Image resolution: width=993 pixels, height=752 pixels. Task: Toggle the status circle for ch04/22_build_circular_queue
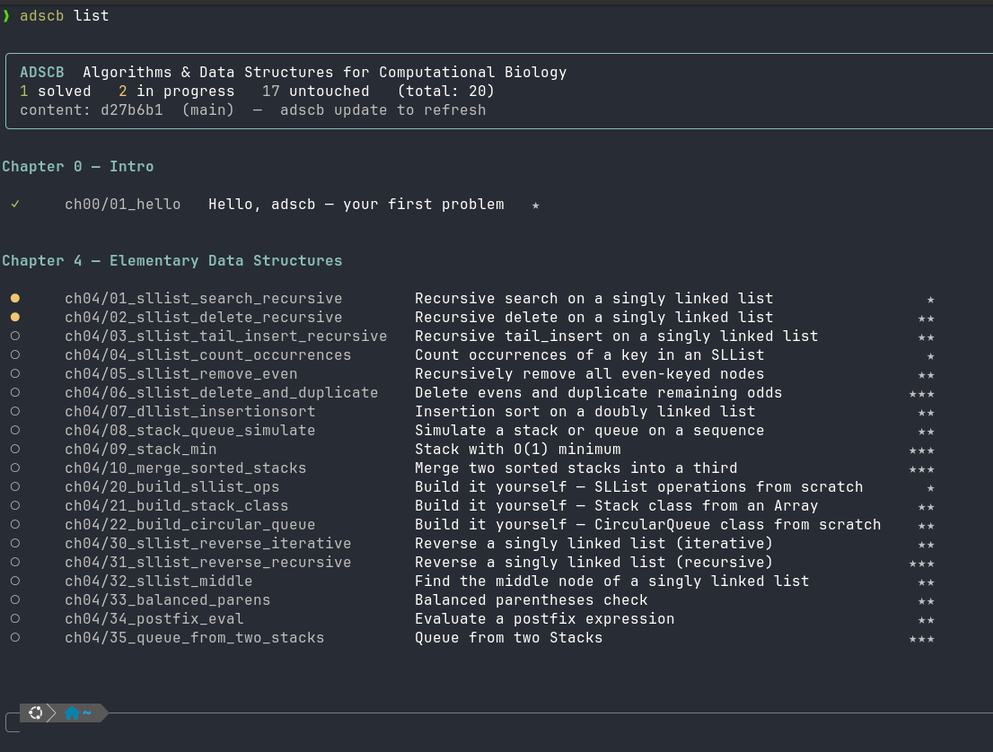pyautogui.click(x=14, y=523)
